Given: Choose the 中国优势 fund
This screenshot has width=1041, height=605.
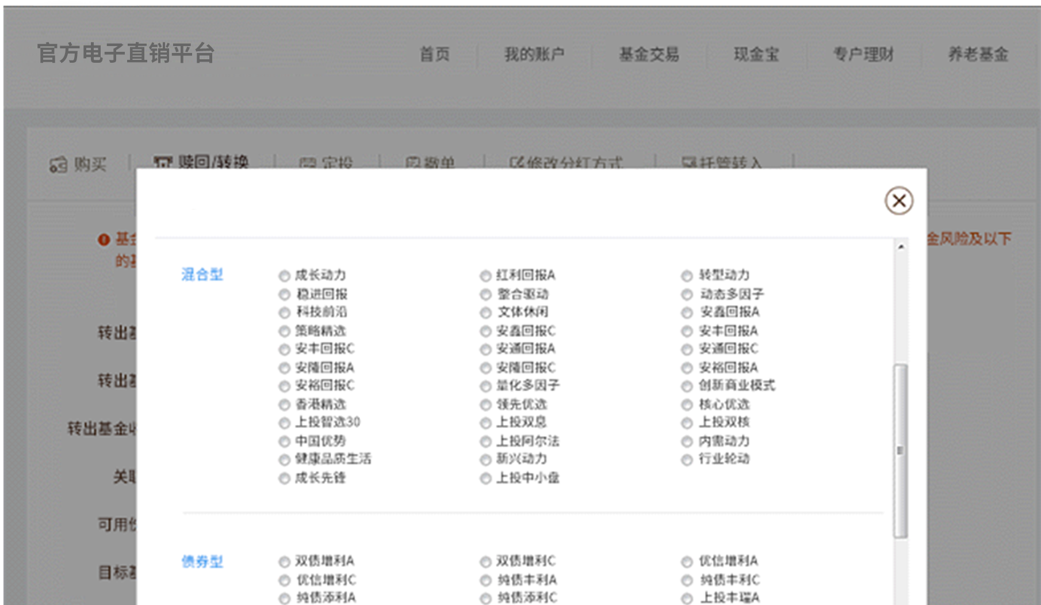Looking at the screenshot, I should [284, 442].
